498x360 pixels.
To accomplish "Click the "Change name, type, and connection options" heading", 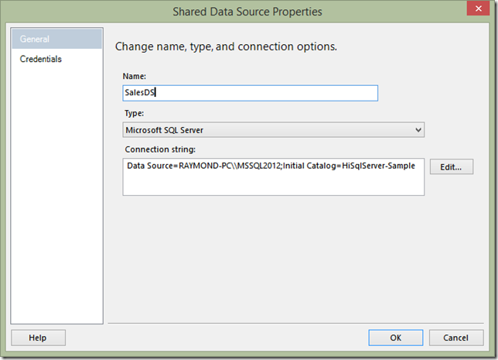I will (x=226, y=46).
